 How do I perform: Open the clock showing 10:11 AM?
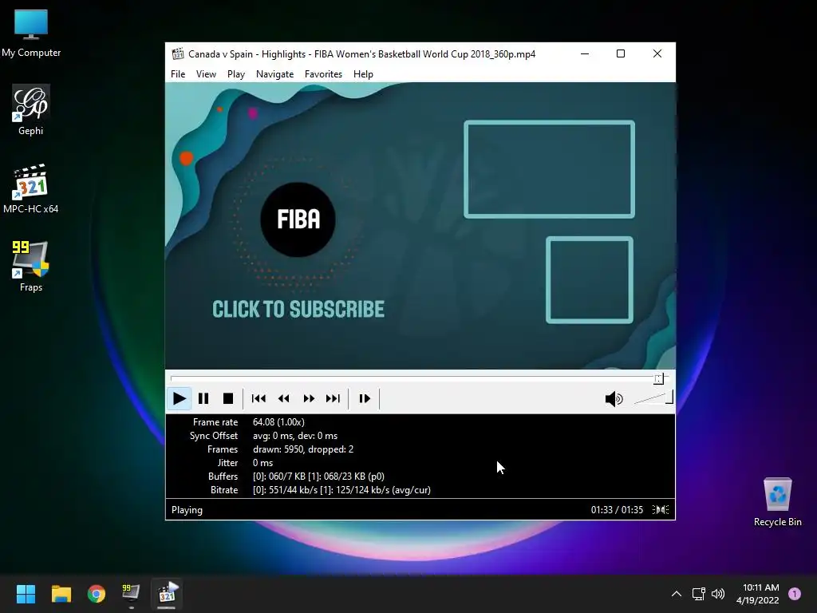tap(758, 594)
